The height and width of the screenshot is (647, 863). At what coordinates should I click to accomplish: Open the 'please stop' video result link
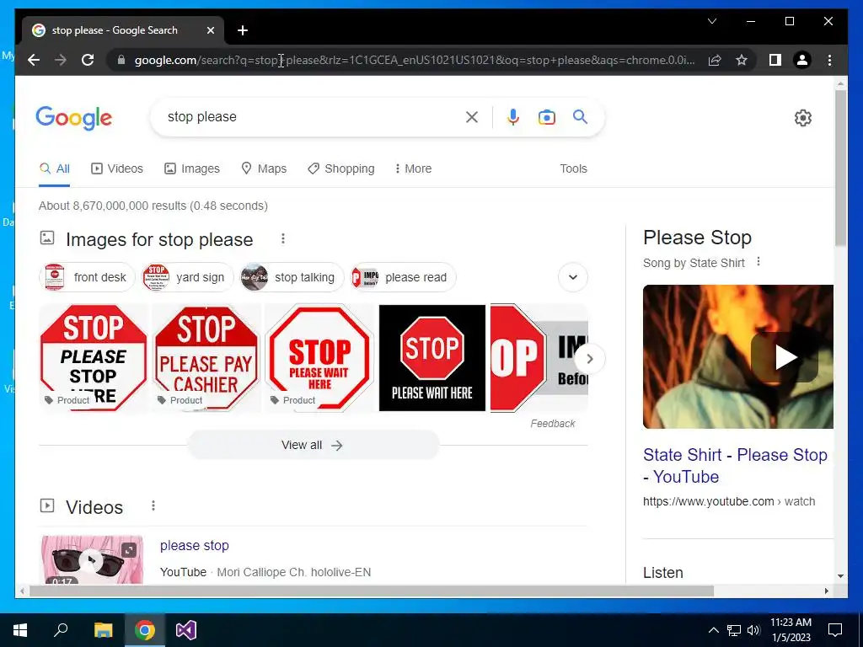pos(195,545)
